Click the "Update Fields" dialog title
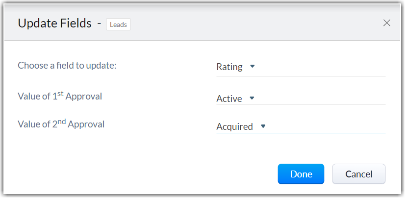The image size is (405, 198). 54,23
